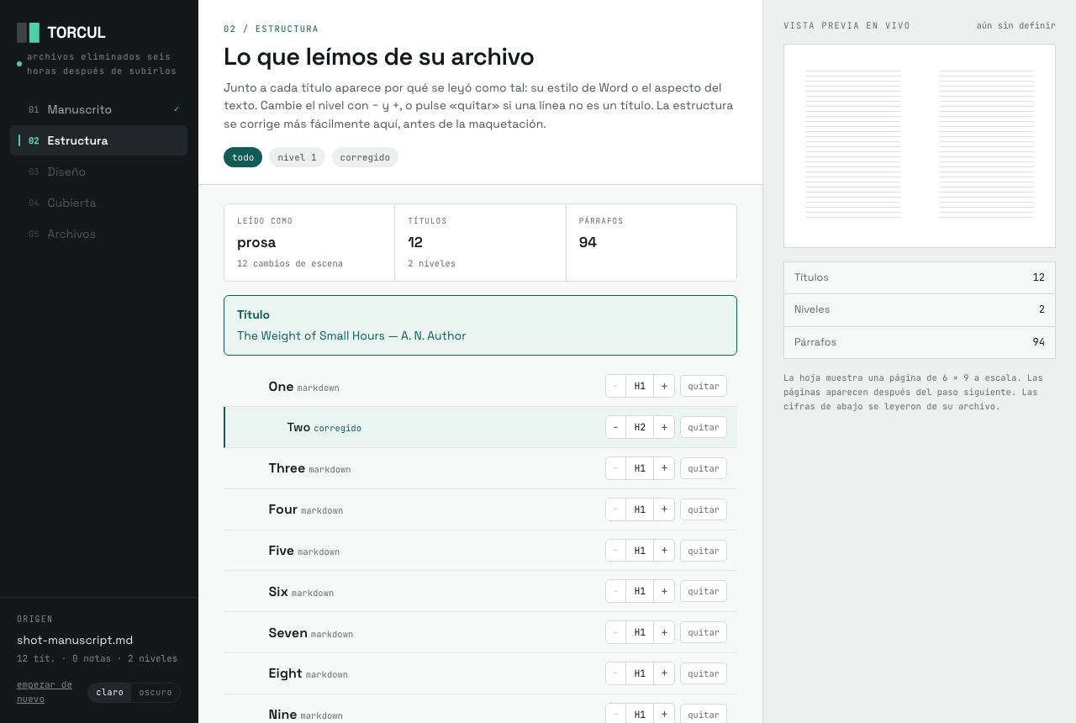Increase level of heading Five
1076x723 pixels.
click(664, 551)
